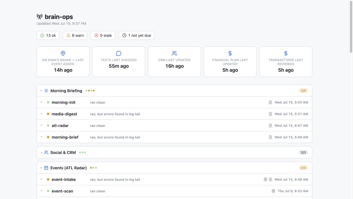Screen dimensions: 353x199
Task: Click the status dots beside Social & CRM
Action: [82, 153]
